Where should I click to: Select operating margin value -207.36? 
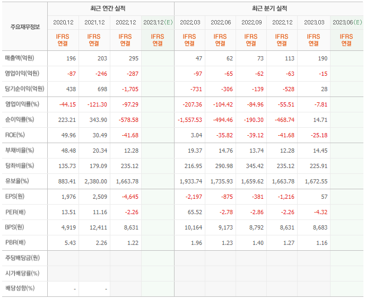point(192,104)
